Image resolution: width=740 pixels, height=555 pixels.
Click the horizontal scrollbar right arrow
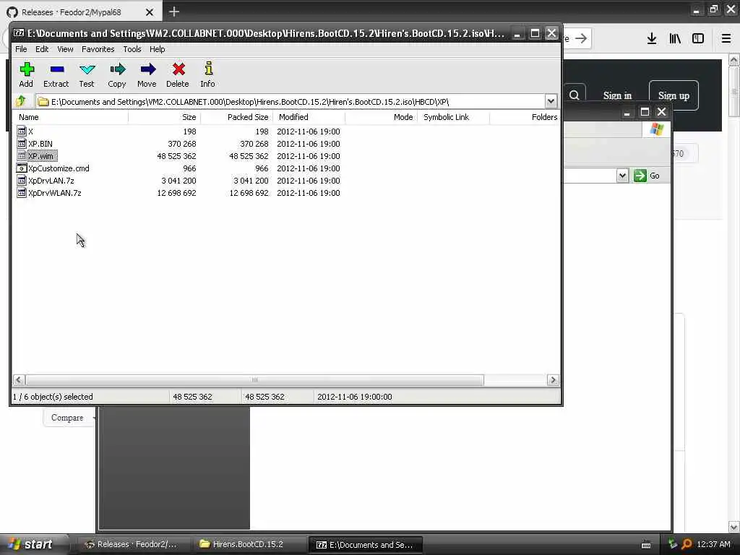tap(553, 380)
